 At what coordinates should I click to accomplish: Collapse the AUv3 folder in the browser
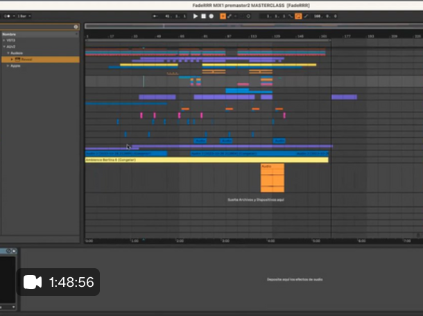click(x=3, y=46)
